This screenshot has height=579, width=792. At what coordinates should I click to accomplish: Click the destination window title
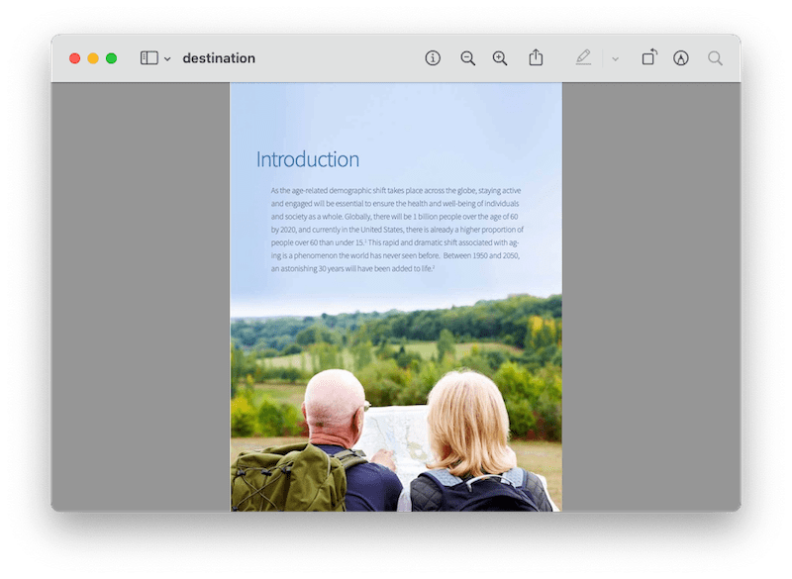coord(219,58)
